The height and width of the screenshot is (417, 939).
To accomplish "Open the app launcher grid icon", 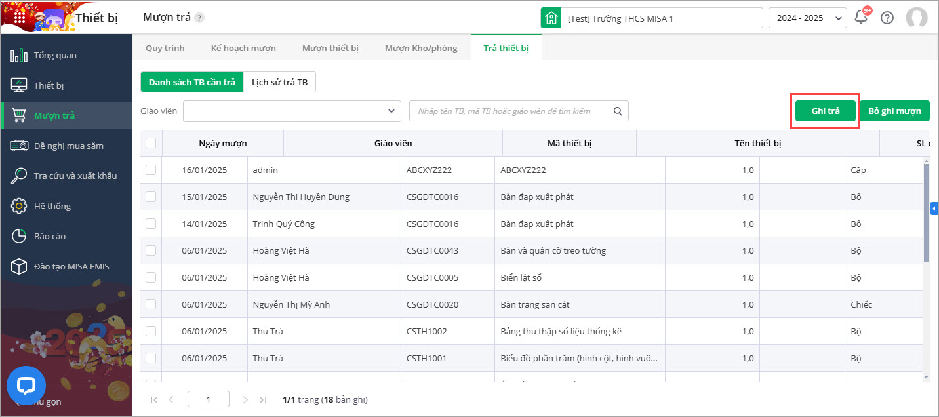I will [20, 17].
